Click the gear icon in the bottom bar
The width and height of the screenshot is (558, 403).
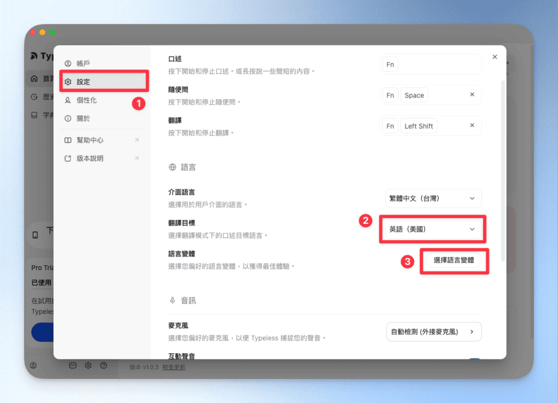pos(88,365)
